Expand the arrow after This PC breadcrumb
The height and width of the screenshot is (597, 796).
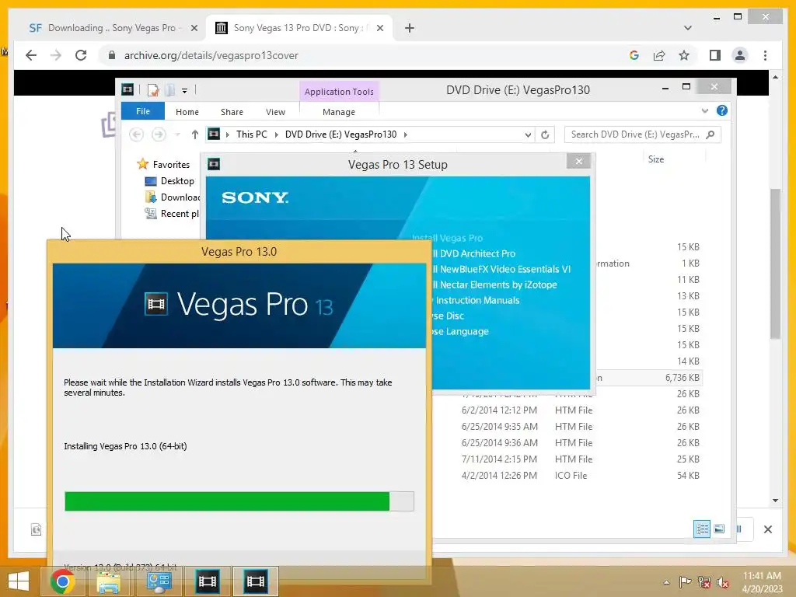pyautogui.click(x=276, y=134)
